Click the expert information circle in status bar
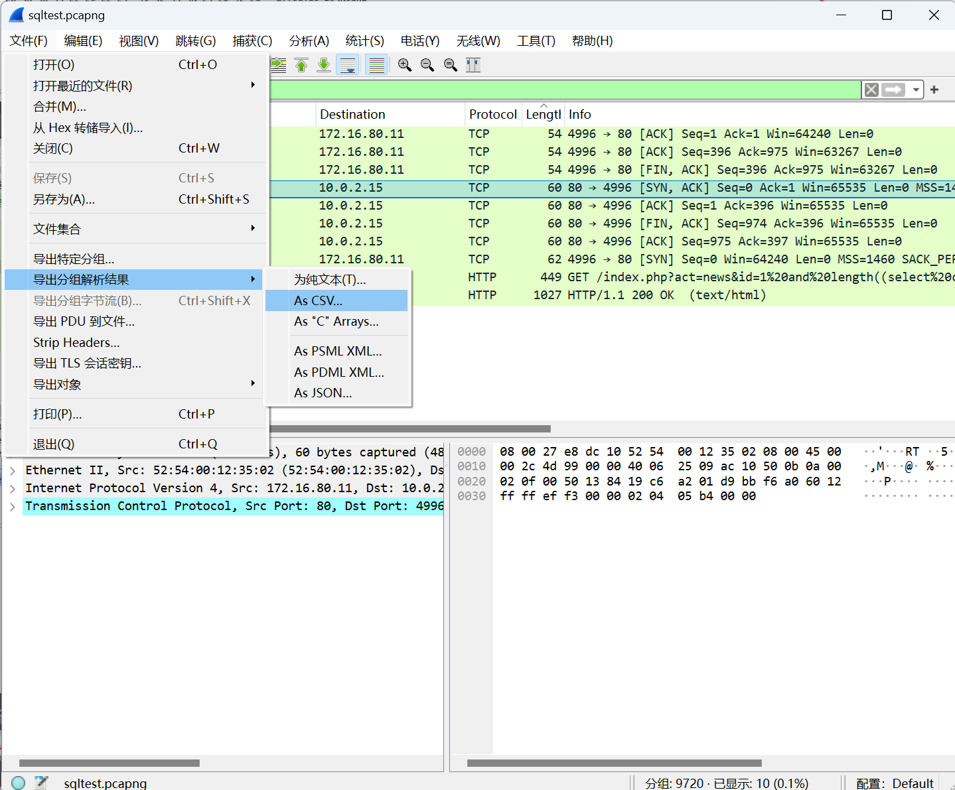Screen dimensions: 955x790 (19, 783)
